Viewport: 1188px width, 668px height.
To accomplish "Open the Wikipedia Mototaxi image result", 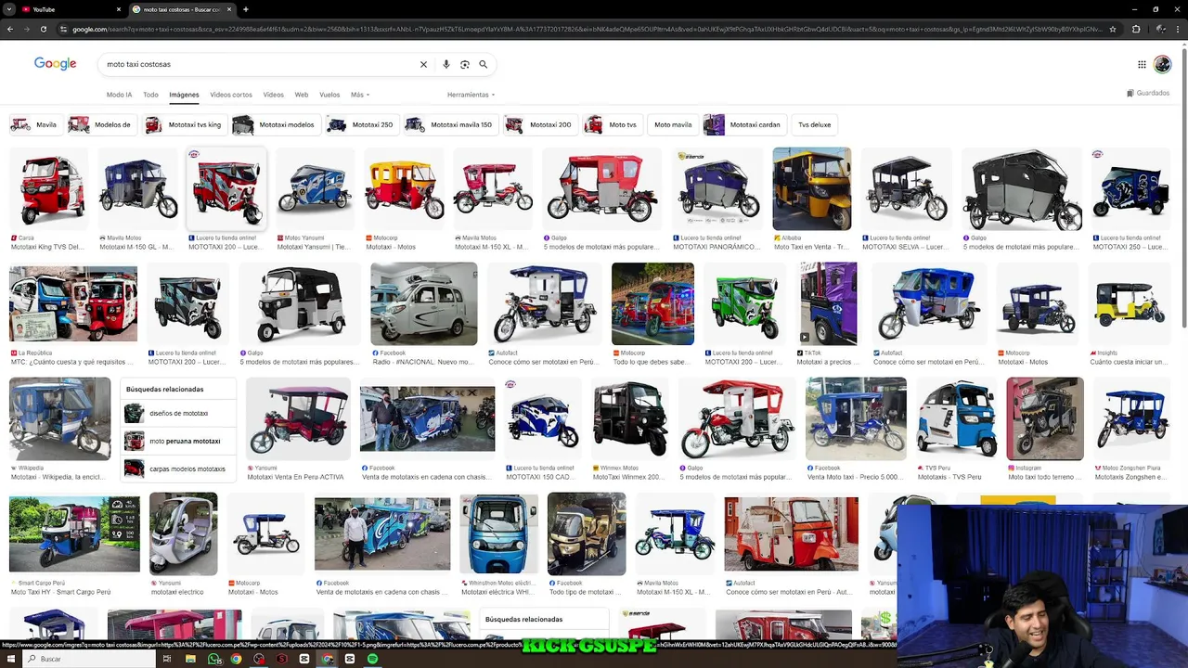I will tap(60, 419).
